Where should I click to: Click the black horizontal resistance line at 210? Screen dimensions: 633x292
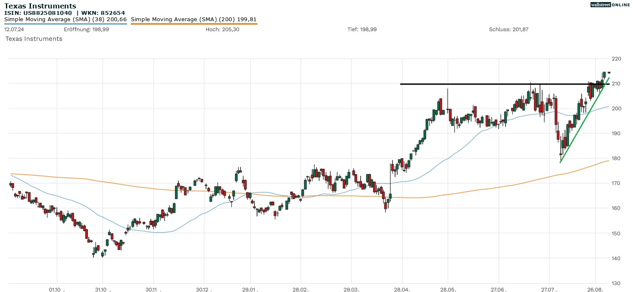[467, 84]
